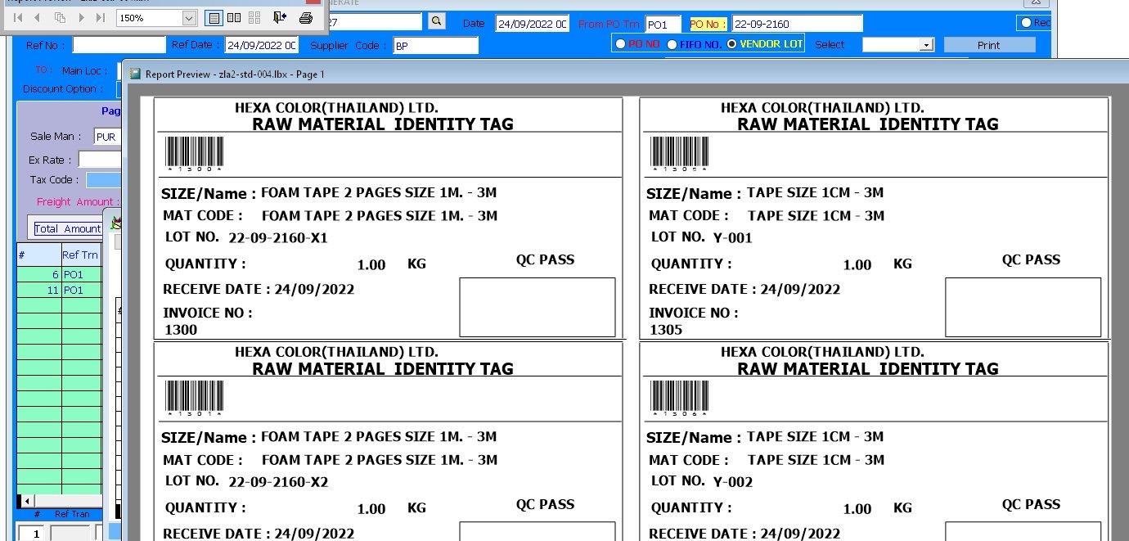1129x541 pixels.
Task: Switch to two-page view layout
Action: click(x=234, y=17)
